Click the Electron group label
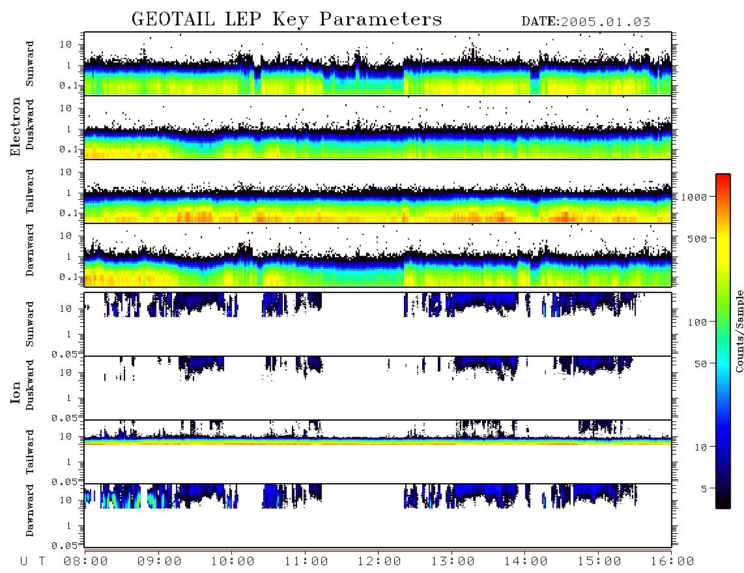The width and height of the screenshot is (744, 573). coord(16,126)
